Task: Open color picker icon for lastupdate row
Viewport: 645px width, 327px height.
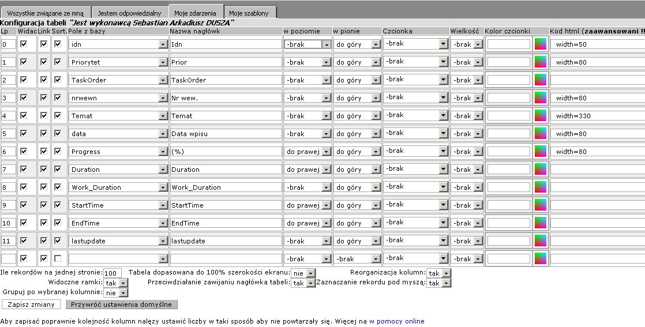Action: point(541,240)
